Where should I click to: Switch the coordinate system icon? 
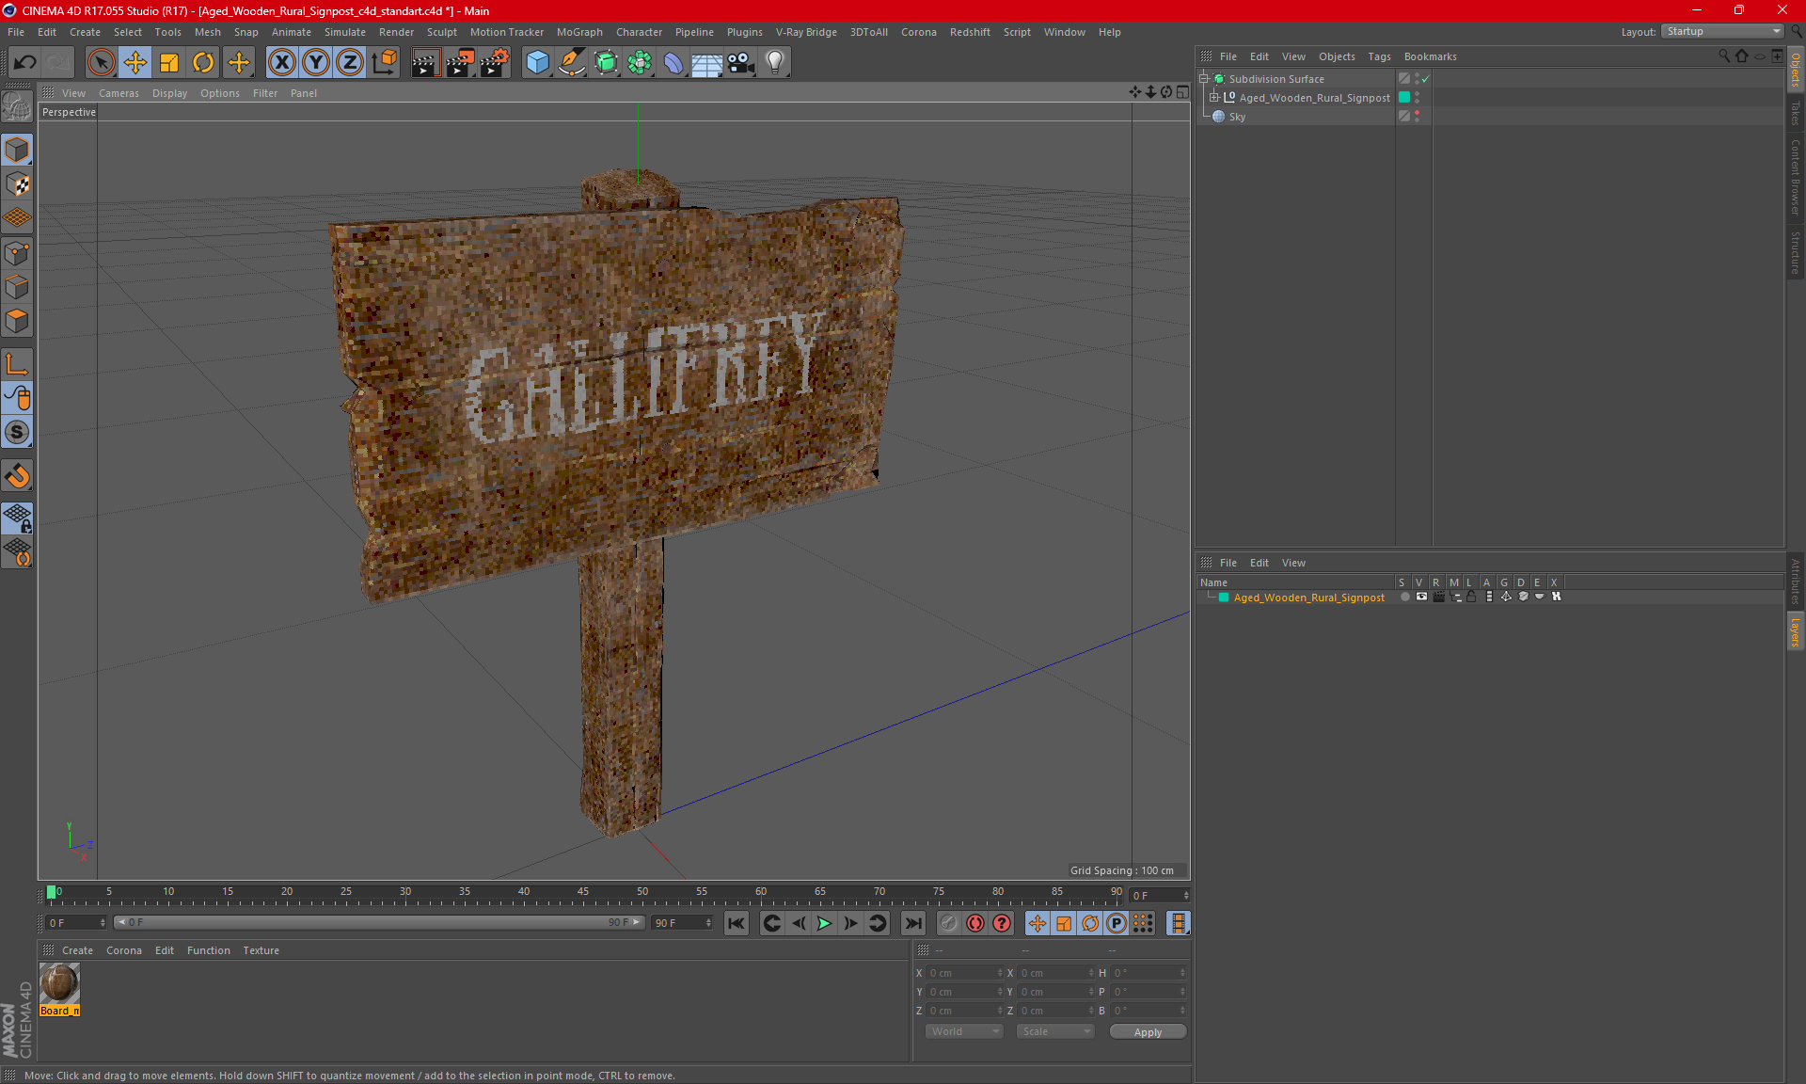point(384,63)
